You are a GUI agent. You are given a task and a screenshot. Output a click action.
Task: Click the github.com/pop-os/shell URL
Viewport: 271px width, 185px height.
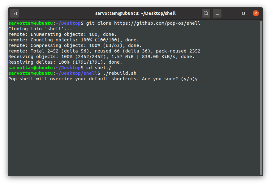[x=157, y=23]
